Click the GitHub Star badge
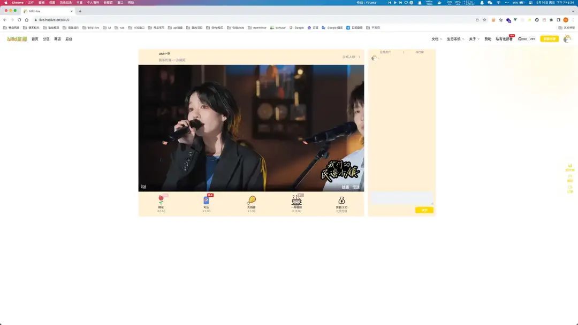This screenshot has height=325, width=578. [526, 39]
